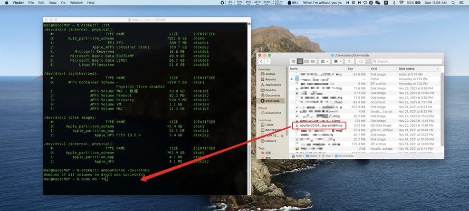
Task: Like the current song with heart icon
Action: click(x=365, y=3)
